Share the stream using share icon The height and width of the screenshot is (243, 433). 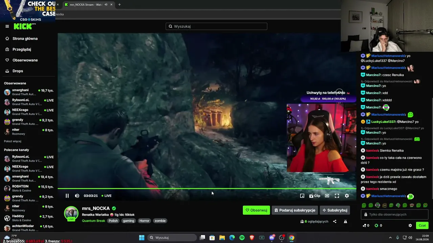click(335, 221)
